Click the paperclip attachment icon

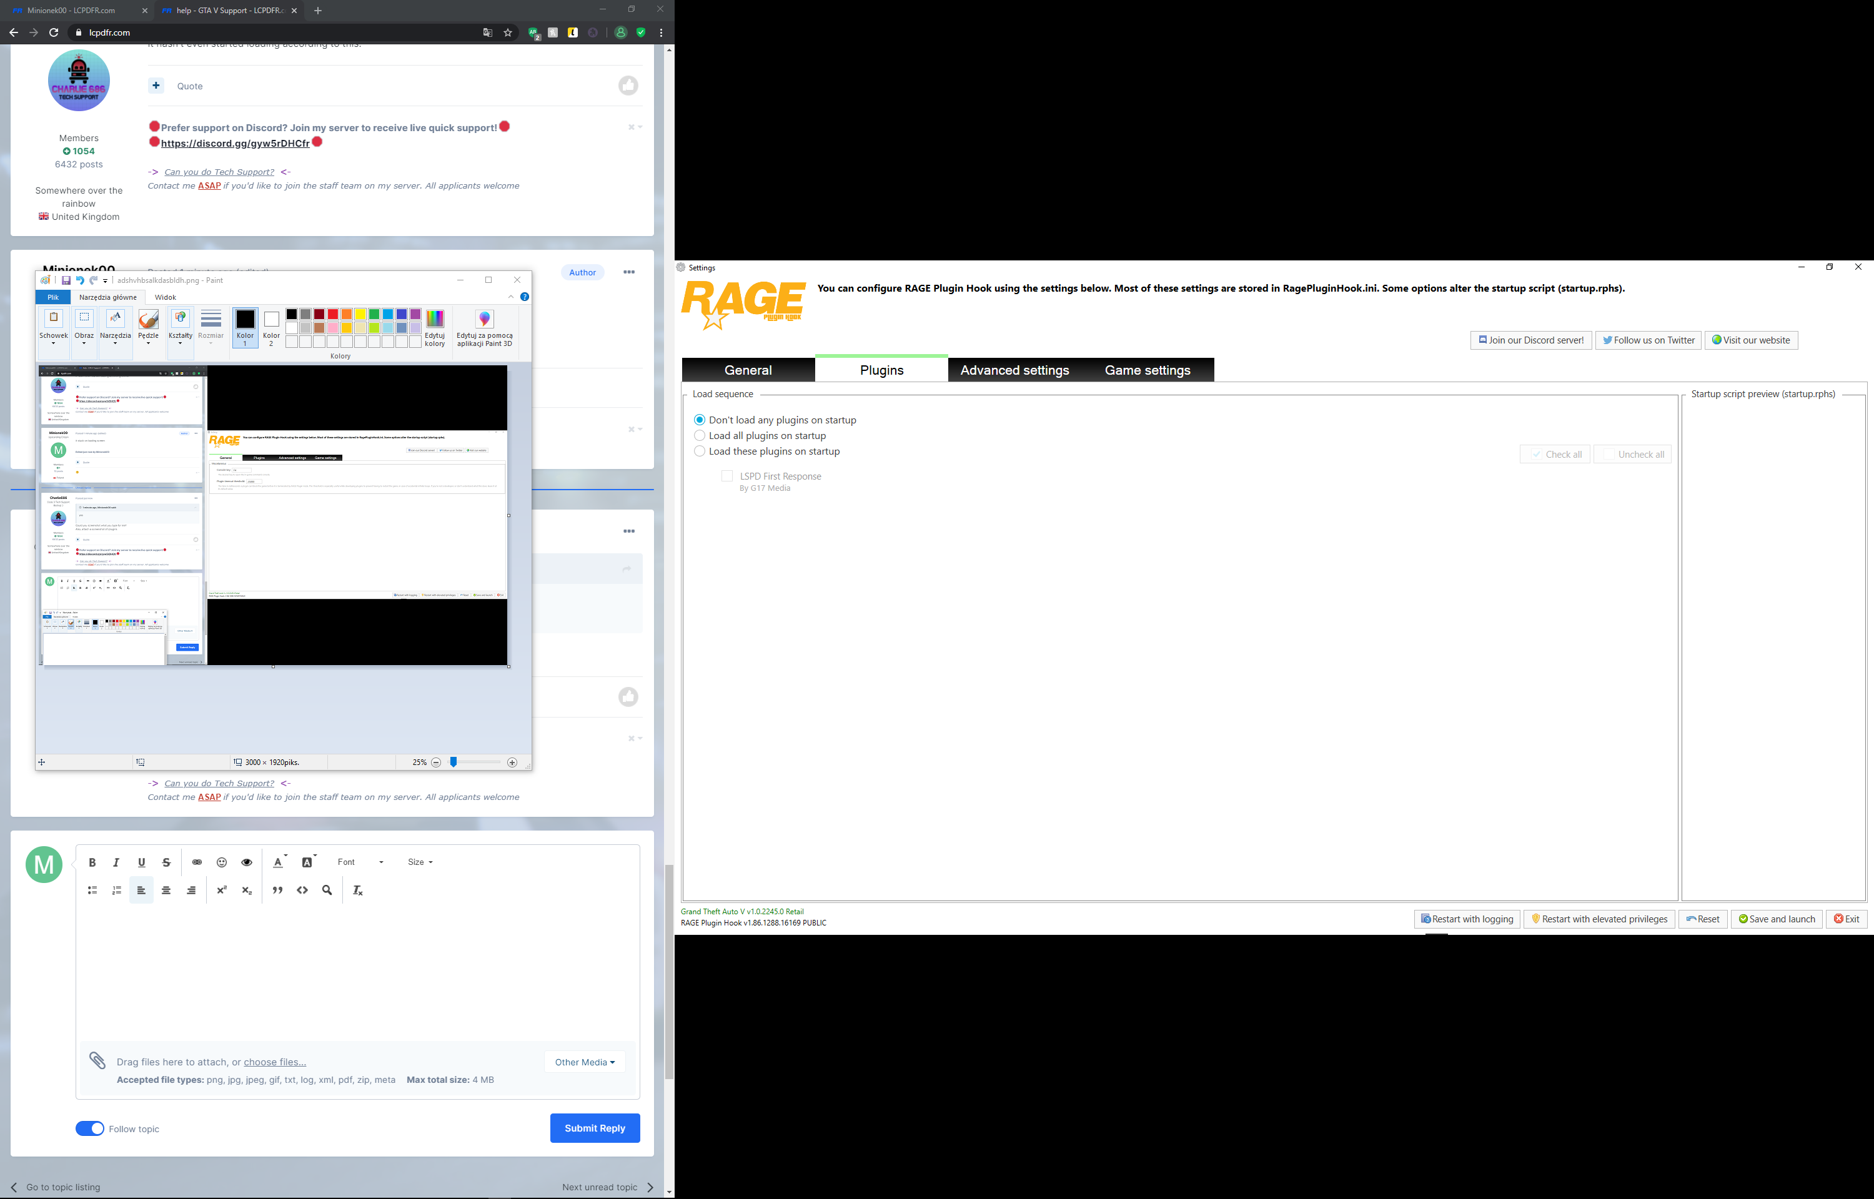pyautogui.click(x=97, y=1060)
